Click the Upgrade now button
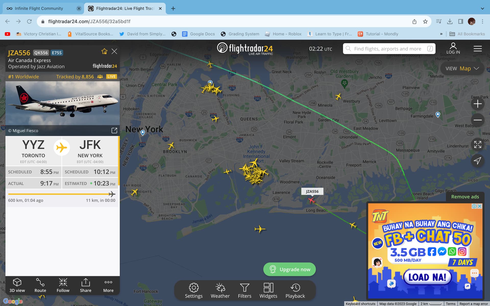This screenshot has height=306, width=490. click(x=289, y=269)
